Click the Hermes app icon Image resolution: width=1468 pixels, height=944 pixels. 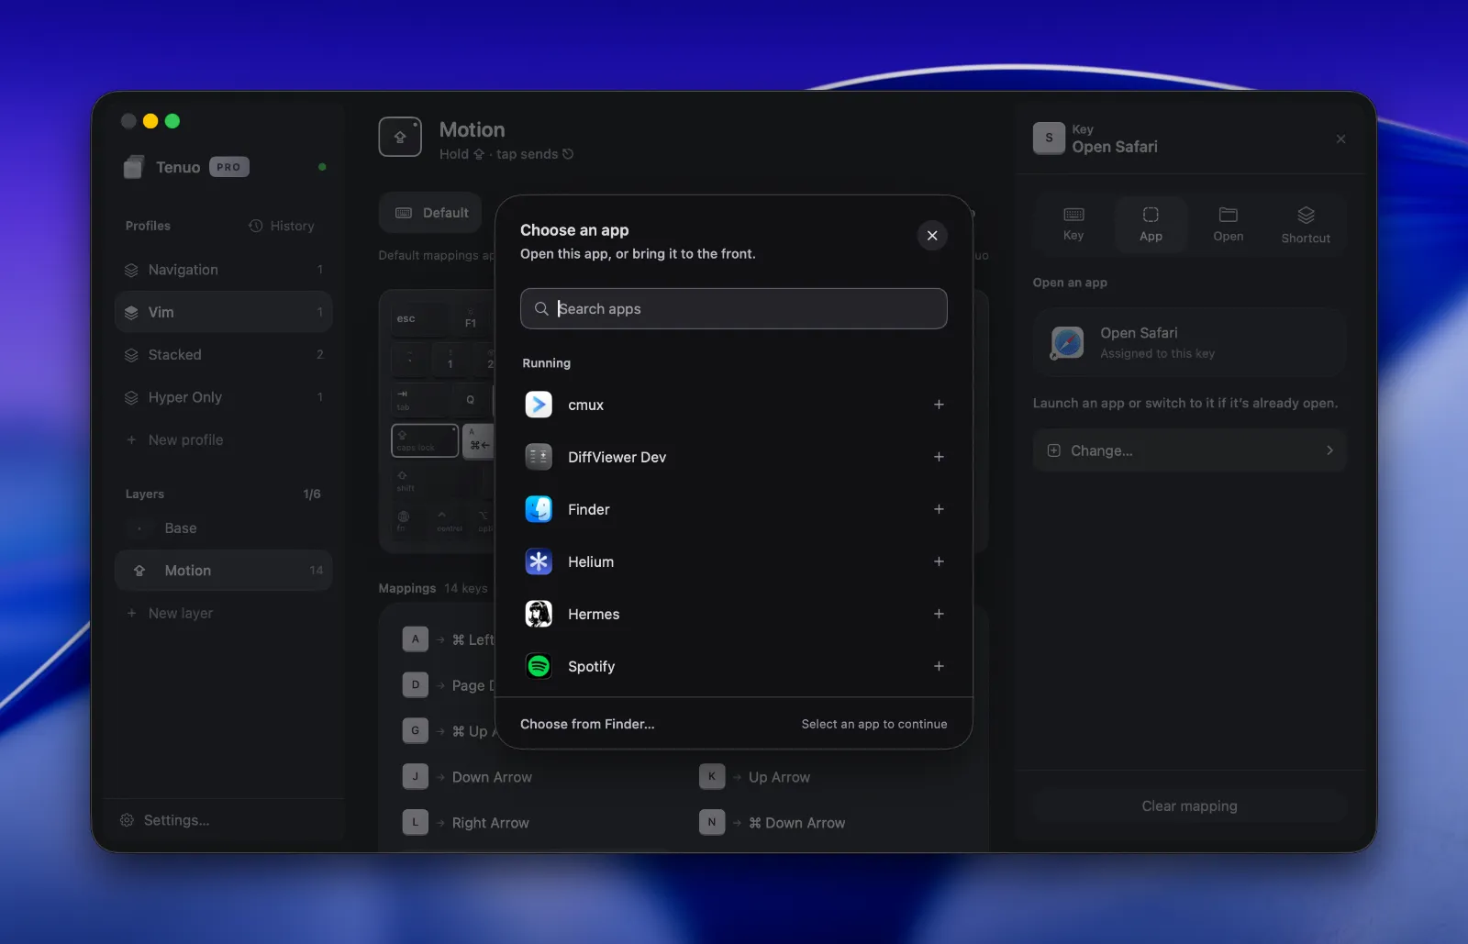(539, 614)
